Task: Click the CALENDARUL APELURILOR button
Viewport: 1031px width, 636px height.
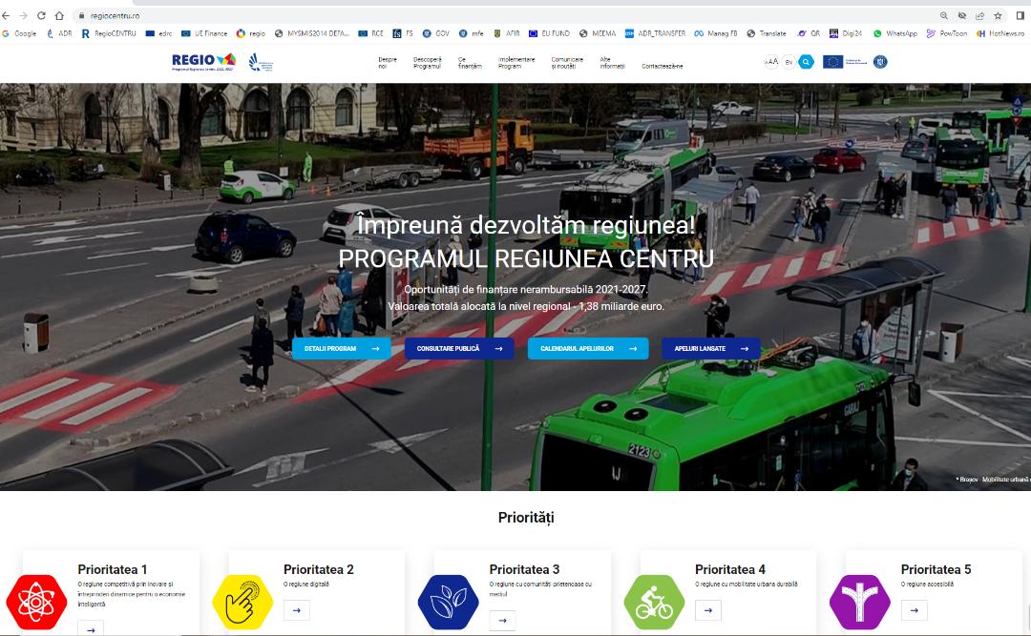Action: click(588, 348)
